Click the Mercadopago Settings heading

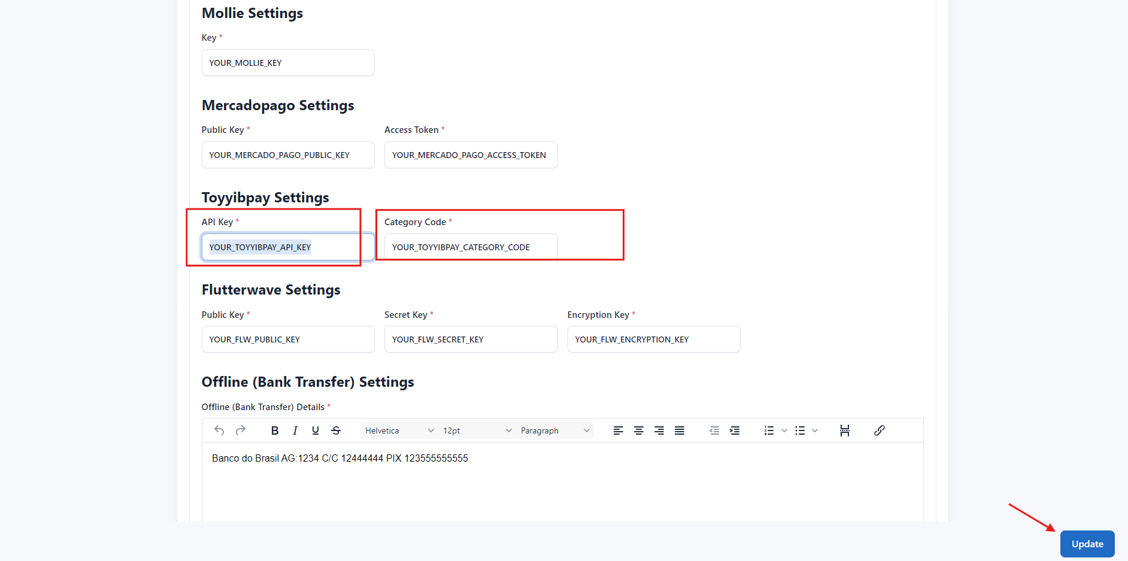coord(278,105)
